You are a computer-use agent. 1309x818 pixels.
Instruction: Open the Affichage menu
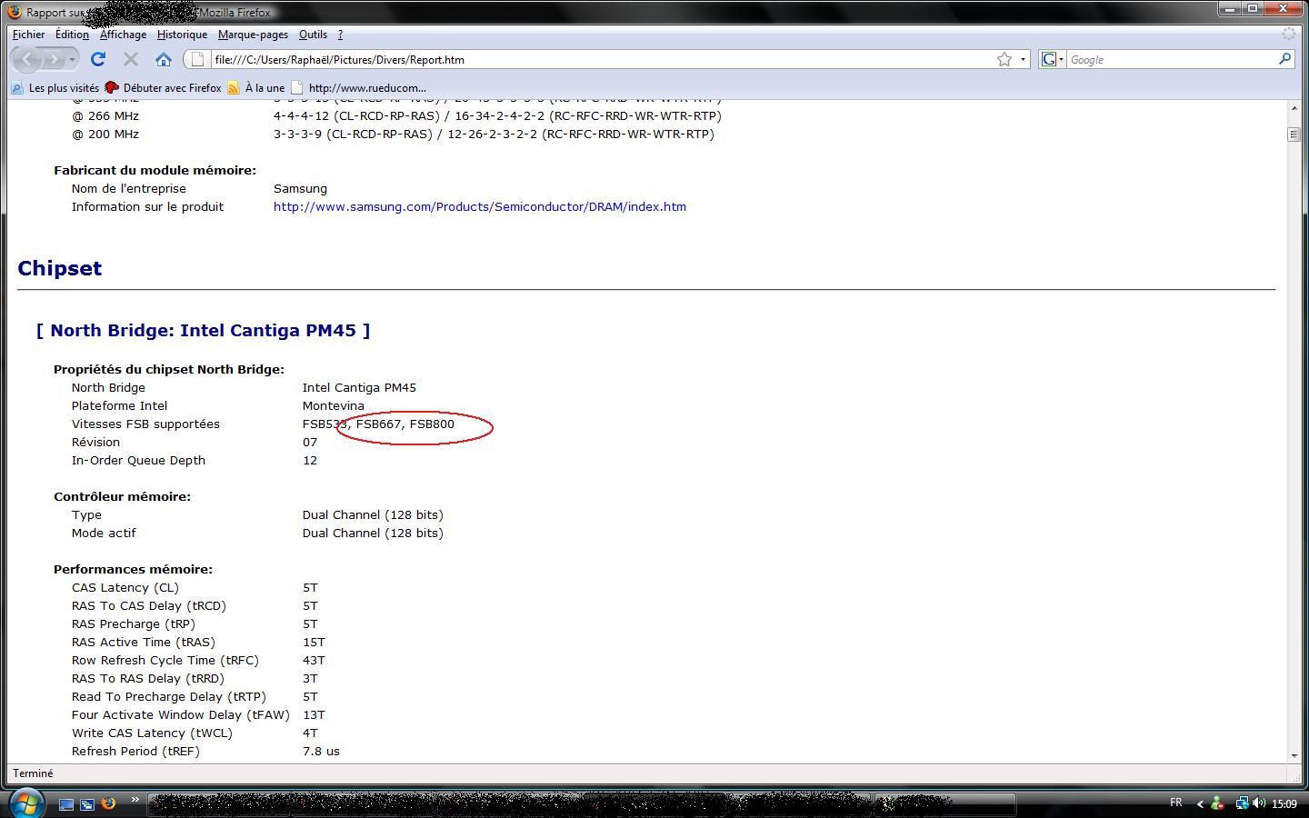coord(123,35)
